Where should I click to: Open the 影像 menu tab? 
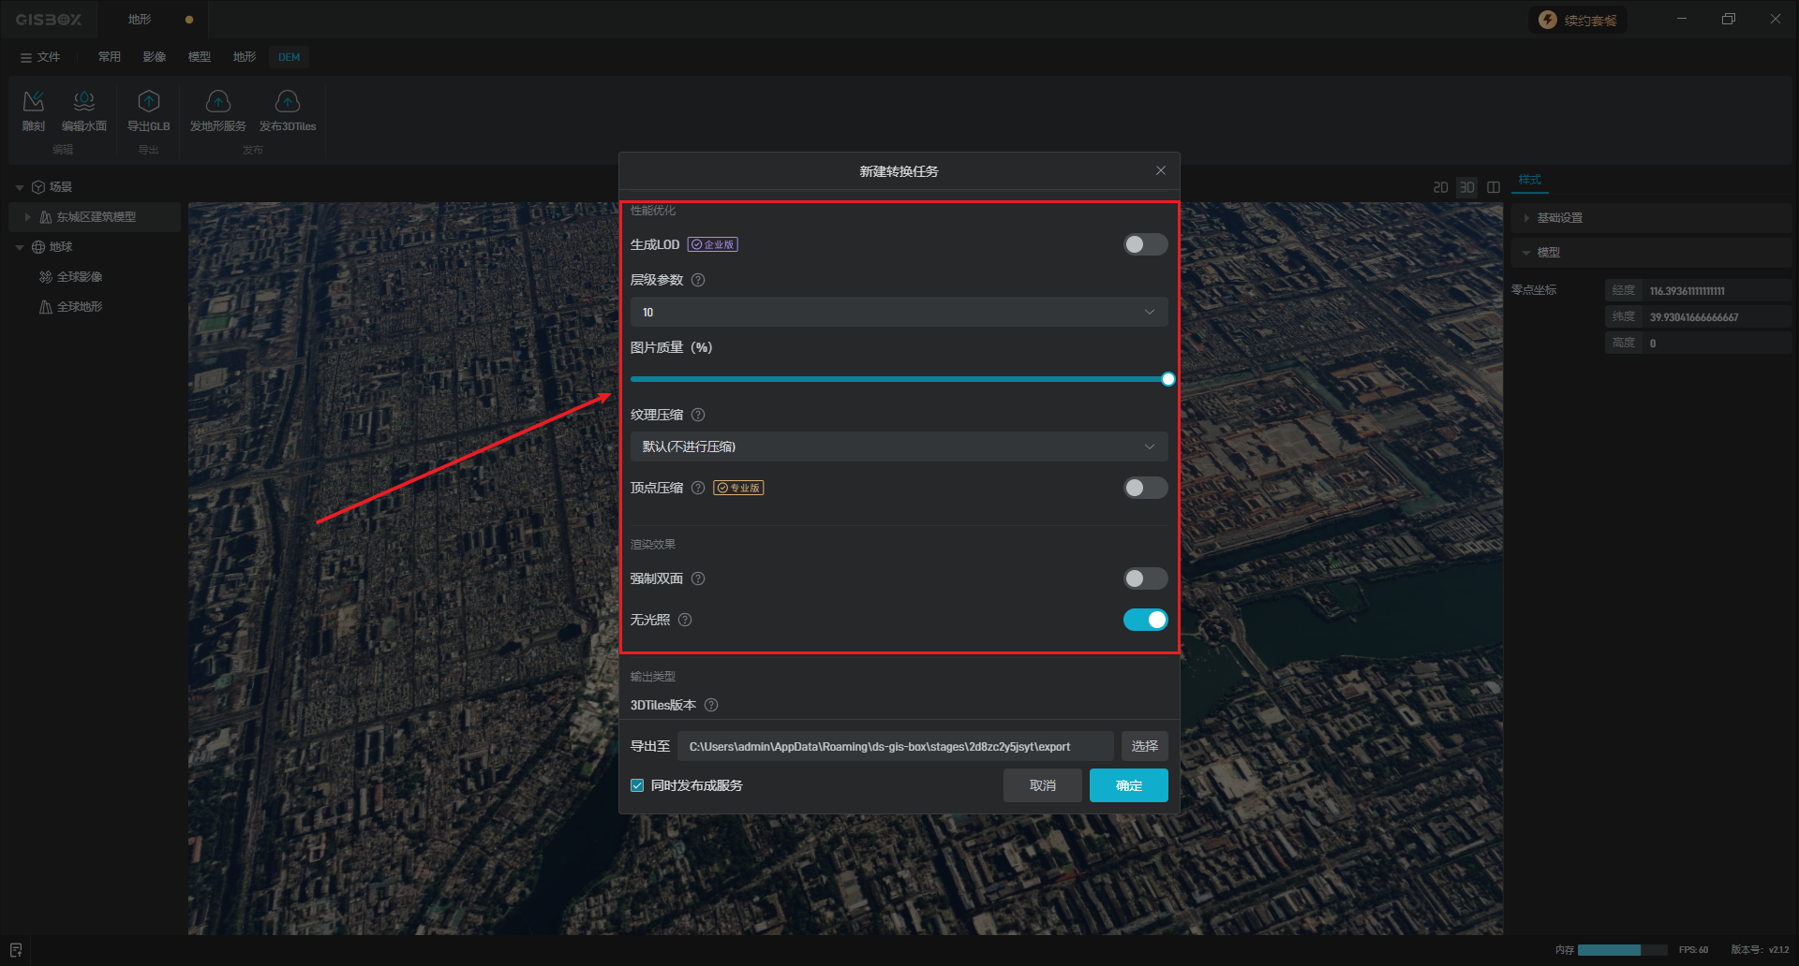(x=154, y=57)
